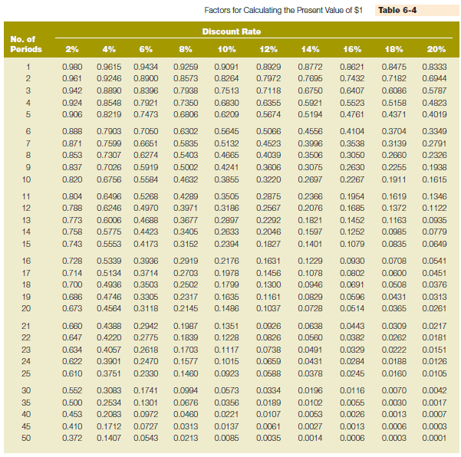Select the value 0.1635 in period 19
The width and height of the screenshot is (461, 457).
(226, 297)
